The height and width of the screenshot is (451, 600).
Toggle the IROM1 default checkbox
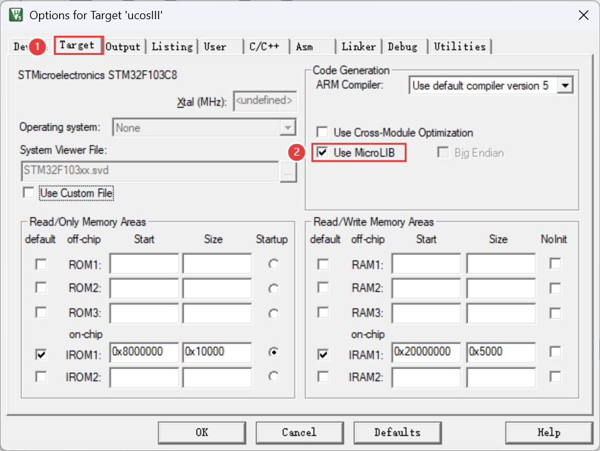point(41,354)
